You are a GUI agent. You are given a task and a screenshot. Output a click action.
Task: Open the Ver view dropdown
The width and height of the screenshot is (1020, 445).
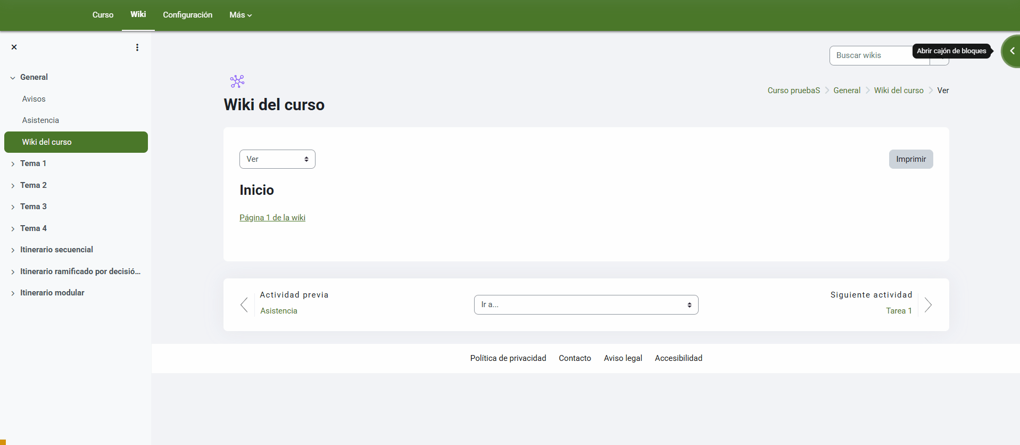pos(277,159)
